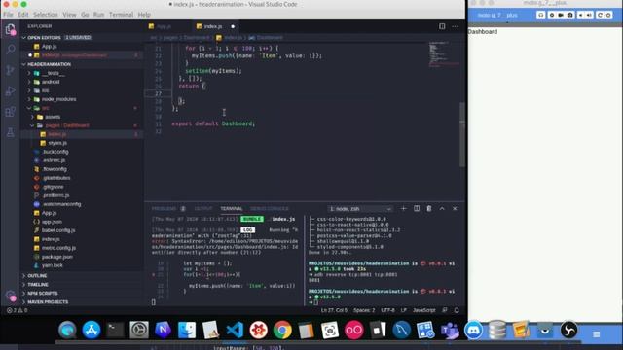Click LF end-of-line setting
623x350 pixels.
404,310
